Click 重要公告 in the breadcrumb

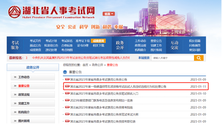[113, 65]
